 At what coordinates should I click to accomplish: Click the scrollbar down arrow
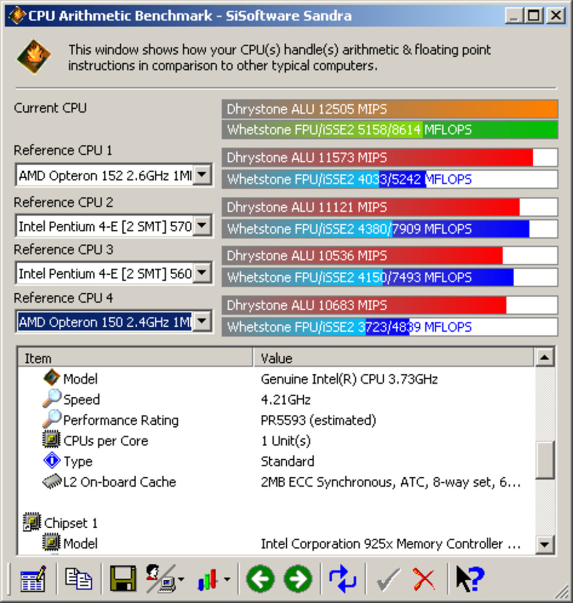pyautogui.click(x=545, y=544)
